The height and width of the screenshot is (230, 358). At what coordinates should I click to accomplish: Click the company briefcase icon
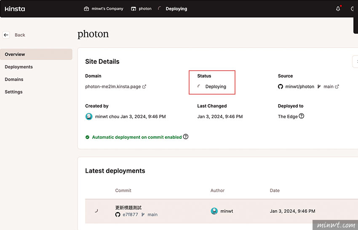tap(86, 9)
